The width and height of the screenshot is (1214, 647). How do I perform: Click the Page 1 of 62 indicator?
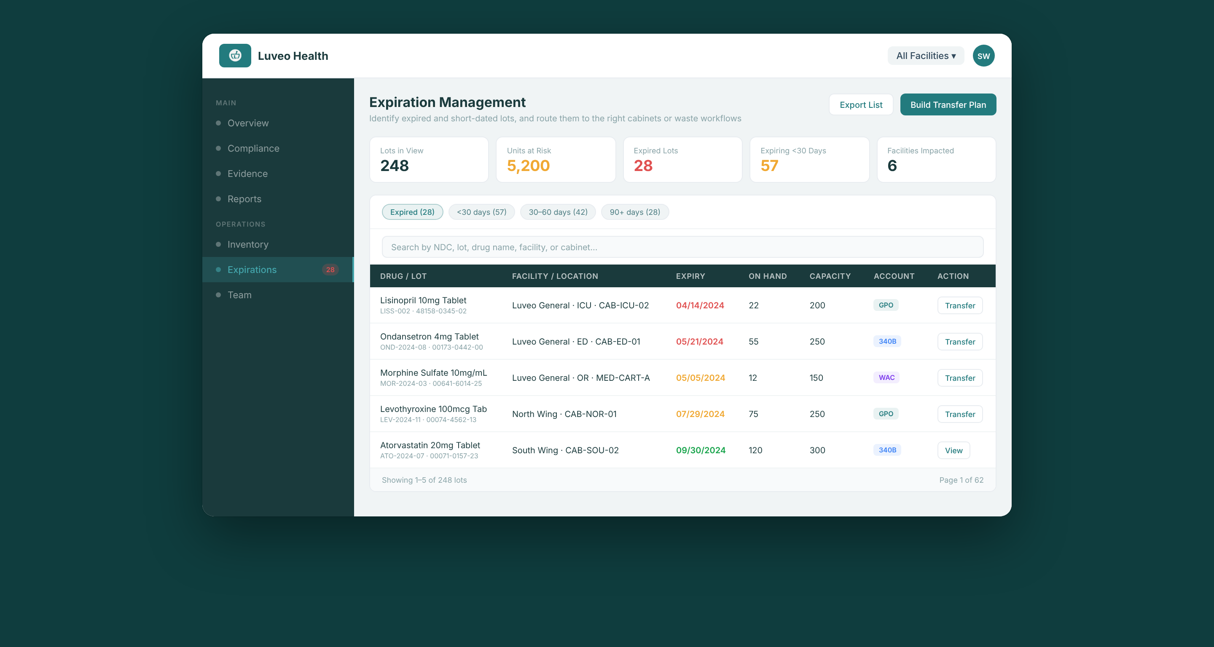pyautogui.click(x=961, y=480)
